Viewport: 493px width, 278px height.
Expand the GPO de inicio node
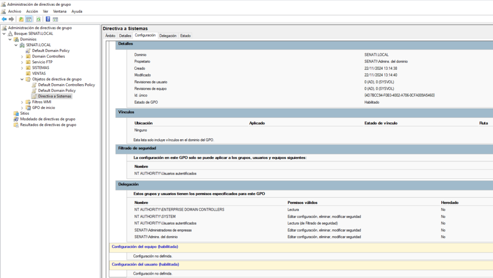point(22,108)
